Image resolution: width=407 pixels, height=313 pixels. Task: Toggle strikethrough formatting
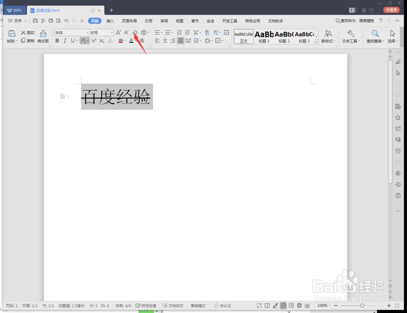point(83,40)
